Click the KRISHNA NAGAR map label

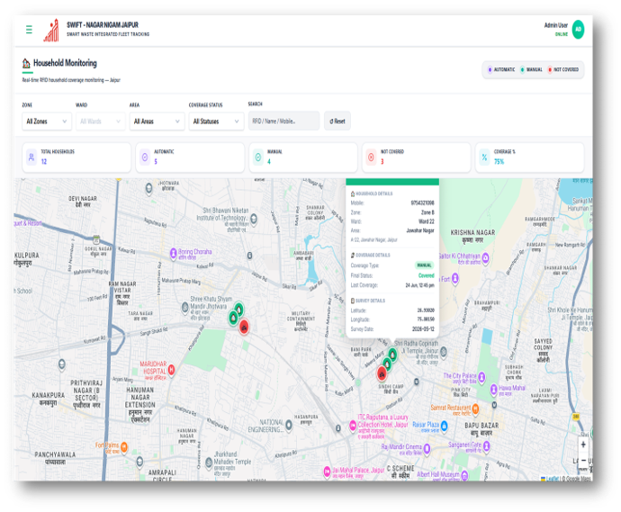coord(472,232)
